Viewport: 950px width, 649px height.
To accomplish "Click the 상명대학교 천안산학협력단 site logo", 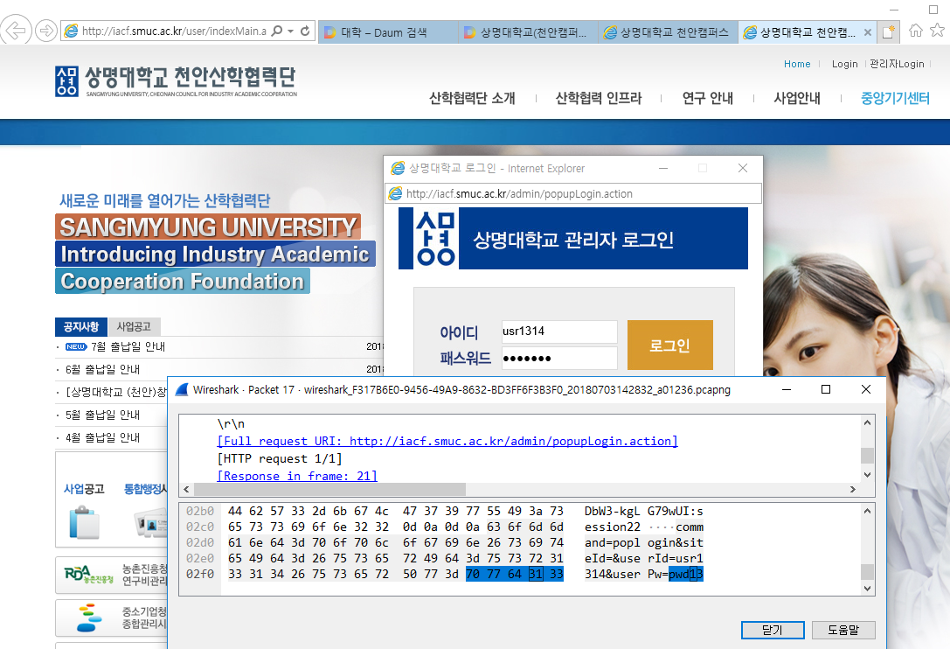I will click(x=176, y=80).
